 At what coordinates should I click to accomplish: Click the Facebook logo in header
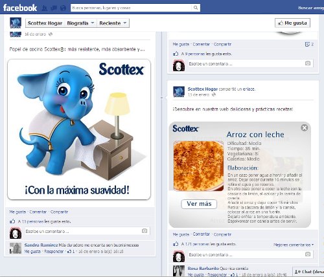tap(20, 8)
